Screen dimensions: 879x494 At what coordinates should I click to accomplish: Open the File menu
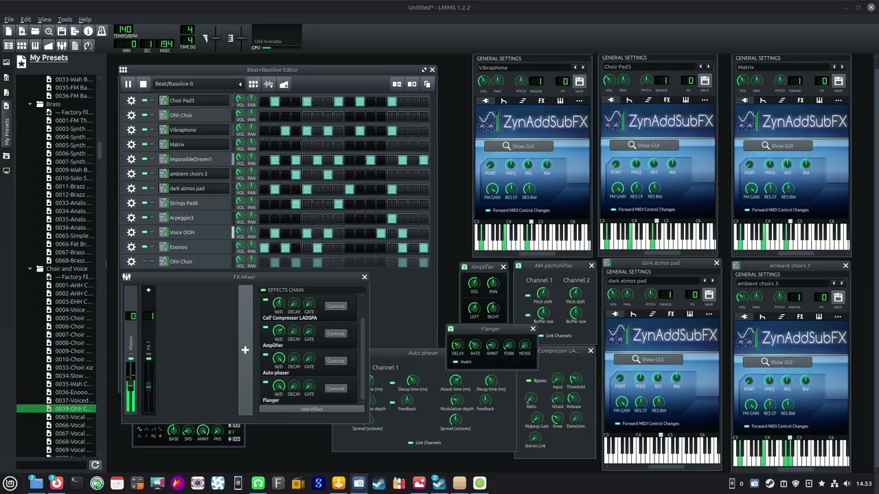click(9, 19)
